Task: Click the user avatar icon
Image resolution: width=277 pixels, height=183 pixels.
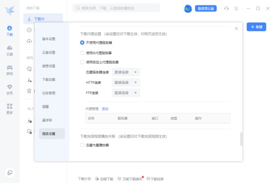Action: [x=188, y=8]
